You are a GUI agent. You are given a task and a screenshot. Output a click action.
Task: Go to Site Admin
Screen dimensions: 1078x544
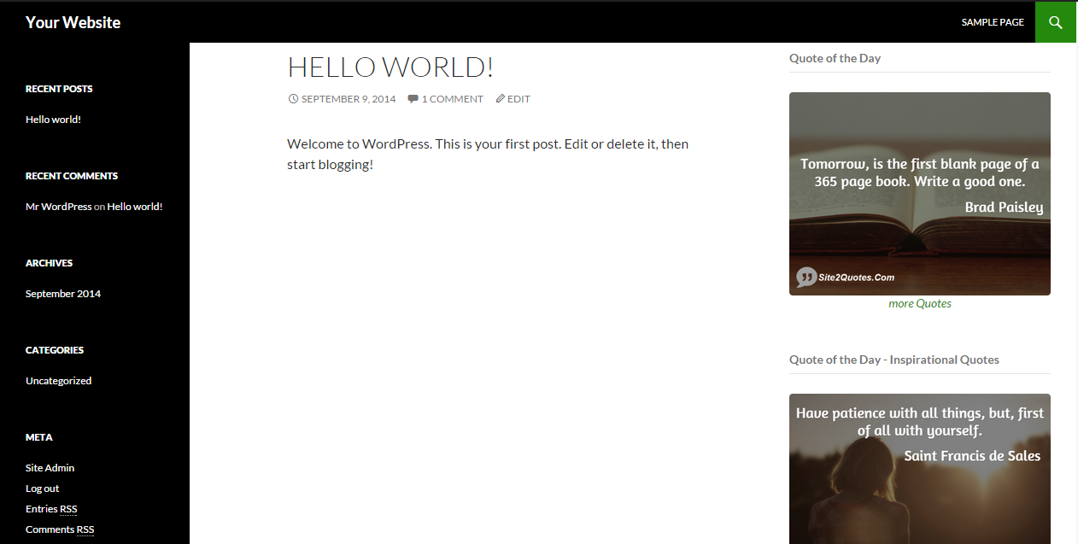click(50, 468)
